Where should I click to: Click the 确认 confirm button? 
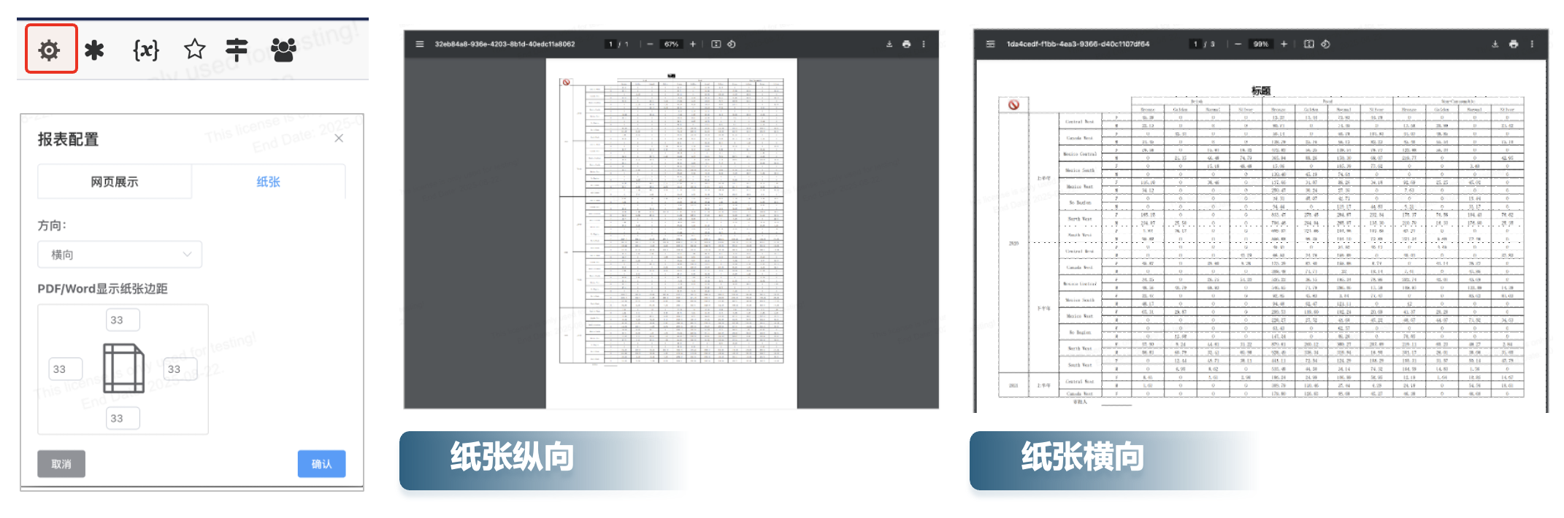click(x=321, y=464)
